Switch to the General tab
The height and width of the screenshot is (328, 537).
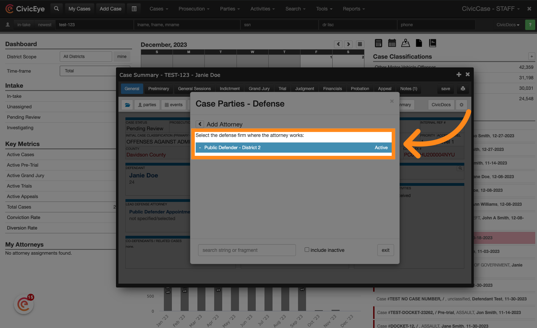[x=132, y=89]
